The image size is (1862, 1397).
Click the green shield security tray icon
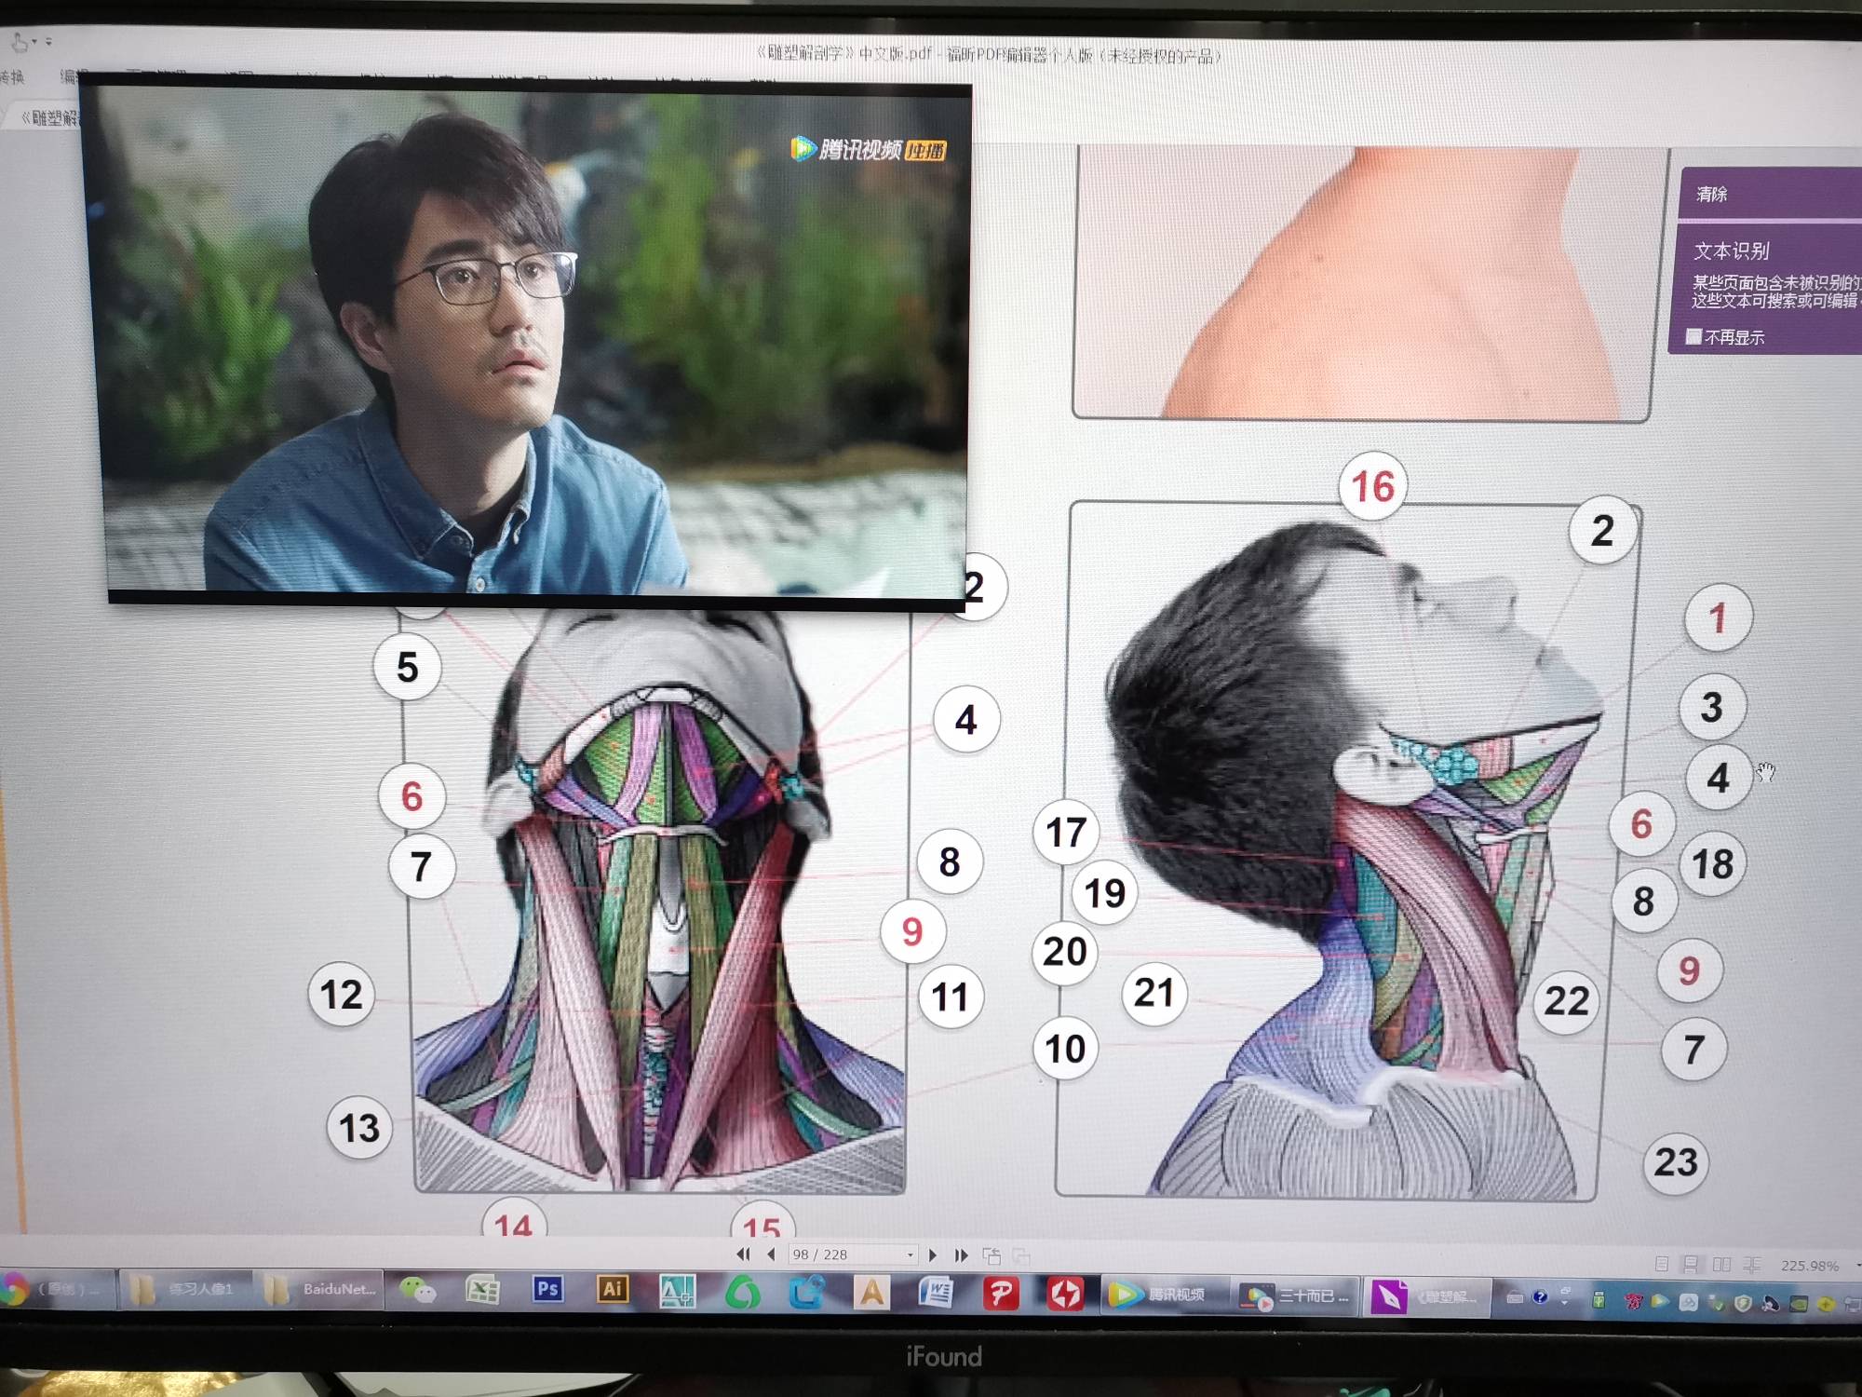point(1743,1303)
